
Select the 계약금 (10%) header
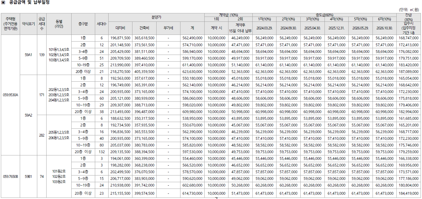pos(228,15)
